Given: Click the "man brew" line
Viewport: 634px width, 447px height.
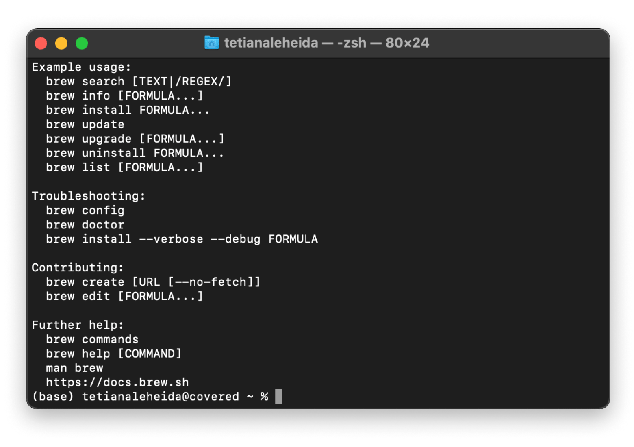Looking at the screenshot, I should pos(74,368).
